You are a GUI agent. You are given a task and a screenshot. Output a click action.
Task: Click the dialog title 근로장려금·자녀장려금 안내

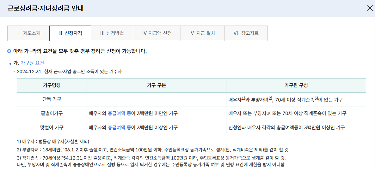[x=46, y=9]
